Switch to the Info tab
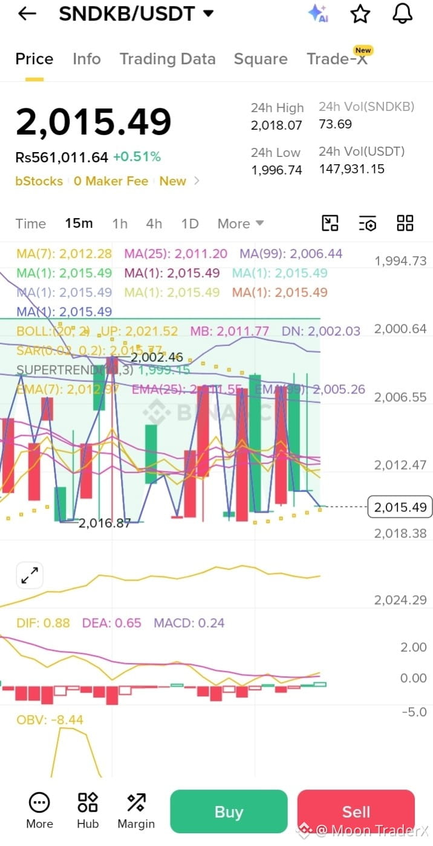Viewport: 433px width, 846px height. [86, 59]
